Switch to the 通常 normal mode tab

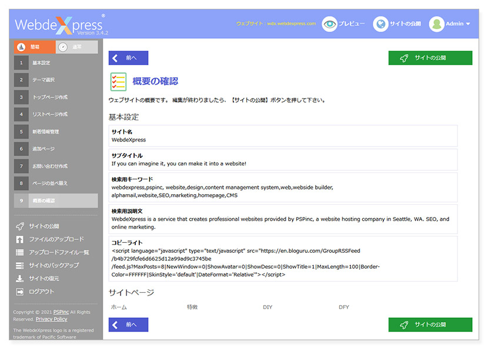click(x=77, y=47)
